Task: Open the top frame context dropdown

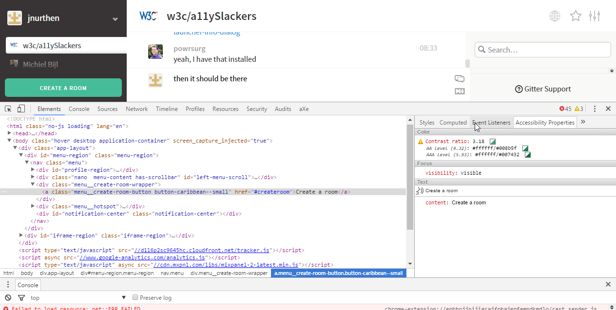Action: pyautogui.click(x=78, y=298)
